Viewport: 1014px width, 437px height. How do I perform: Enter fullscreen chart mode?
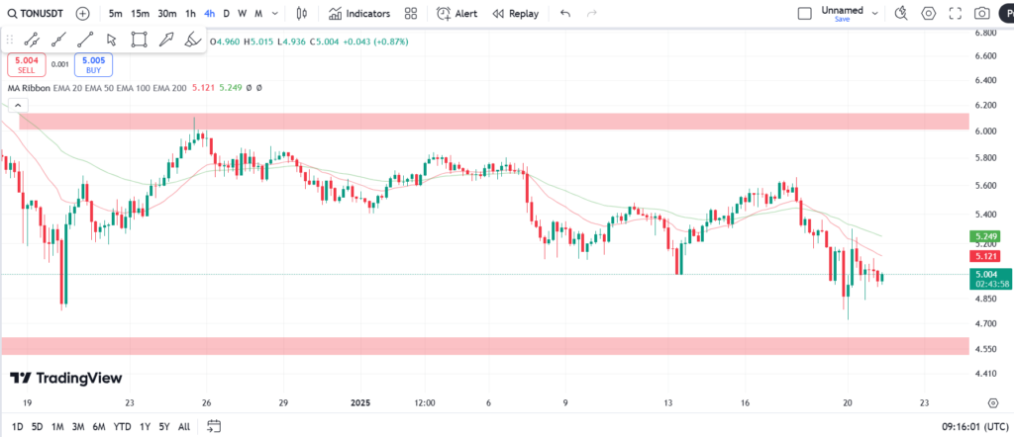point(956,14)
